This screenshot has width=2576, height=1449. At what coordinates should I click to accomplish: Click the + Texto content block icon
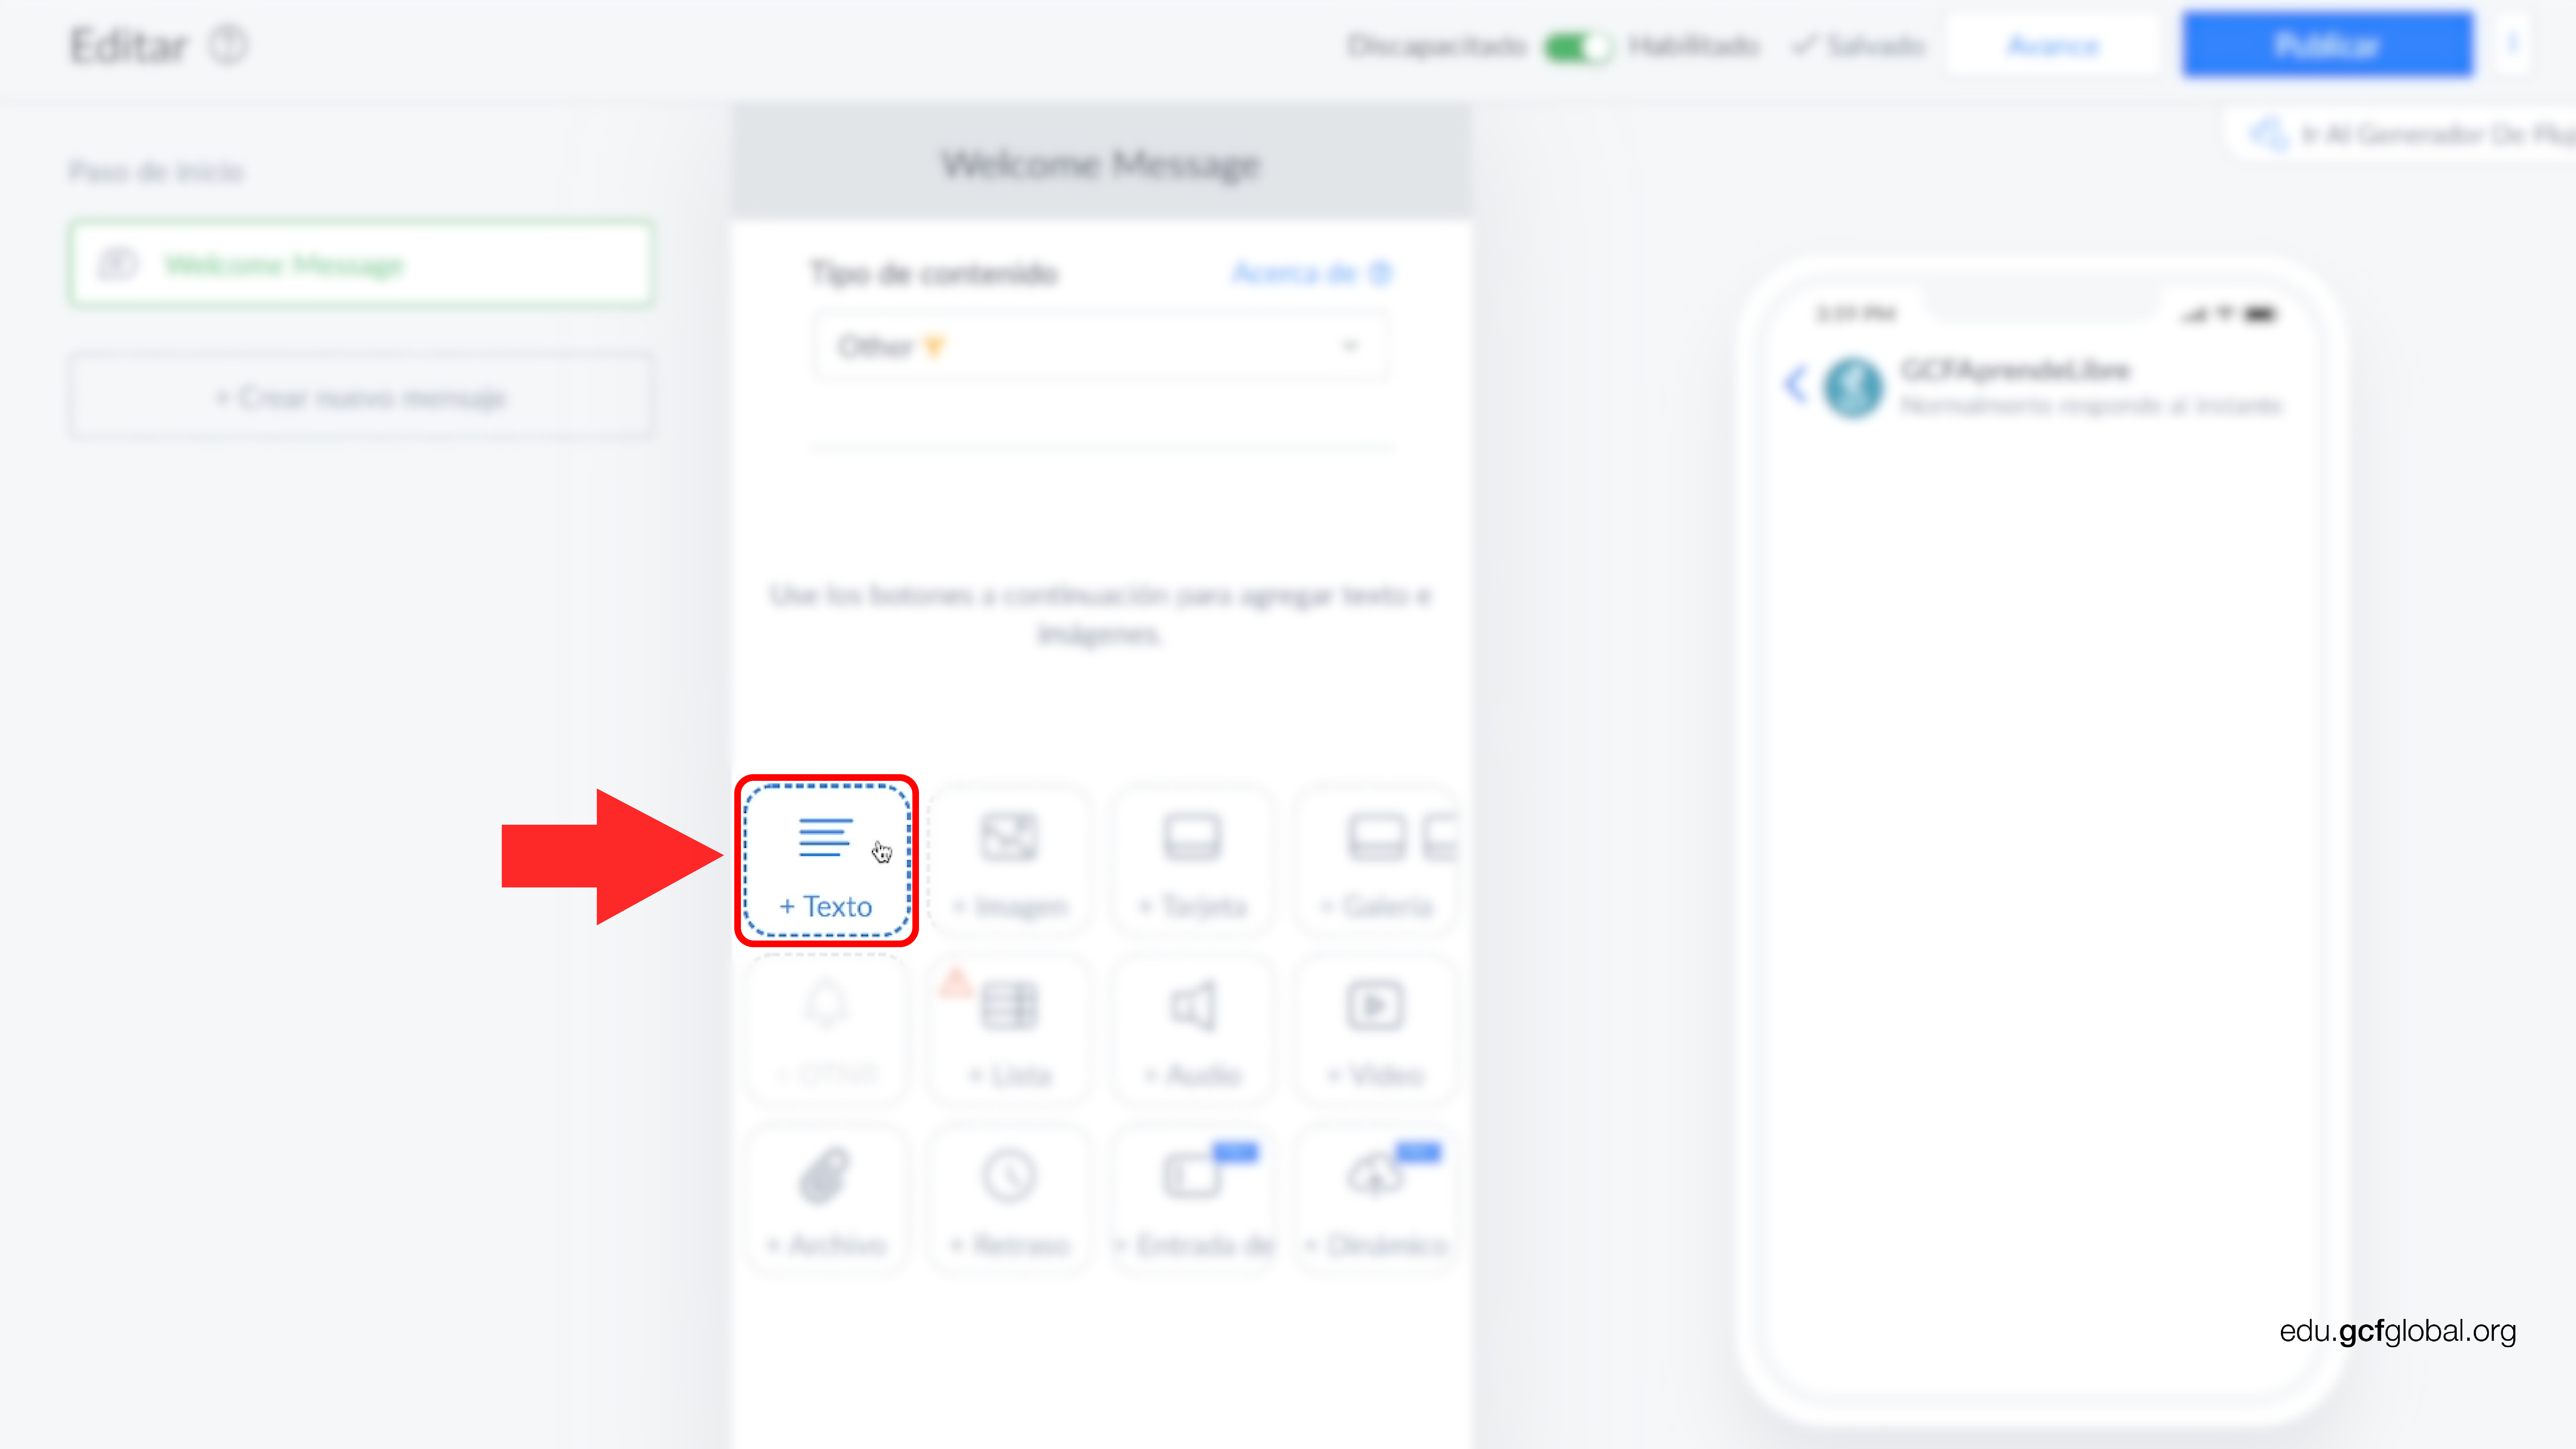tap(824, 858)
